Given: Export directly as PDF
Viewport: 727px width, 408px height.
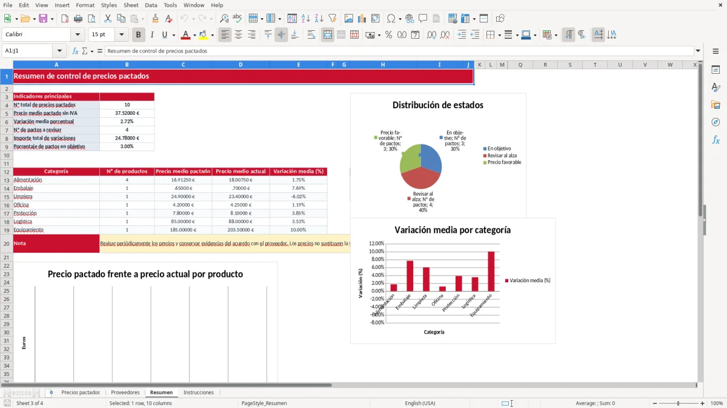Looking at the screenshot, I should [x=65, y=19].
